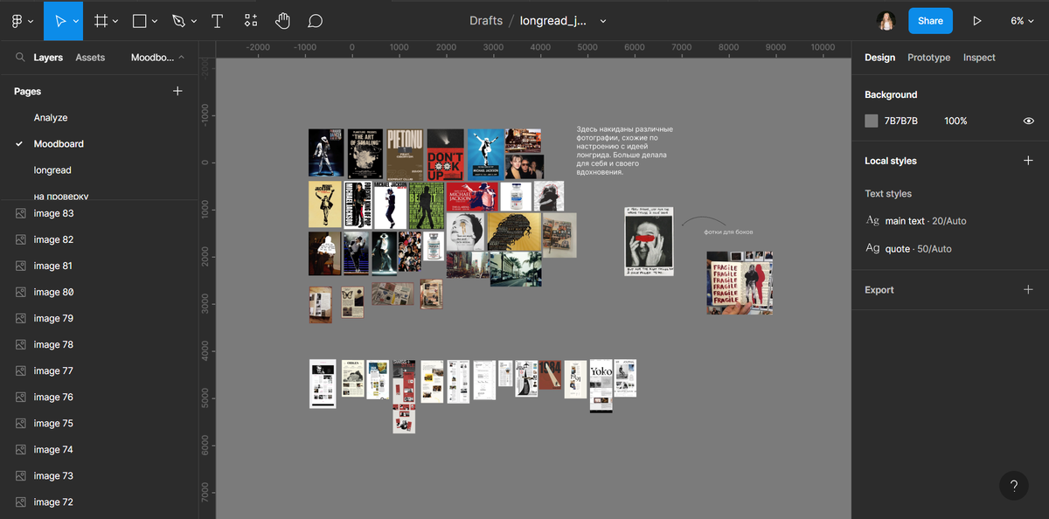The width and height of the screenshot is (1049, 519).
Task: Open the Design tab
Action: click(x=879, y=58)
